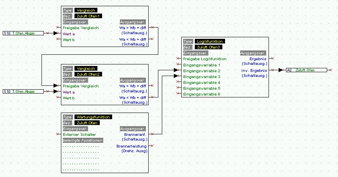Click the pin at right end of A2 Zuluft.Ofen

coord(331,70)
